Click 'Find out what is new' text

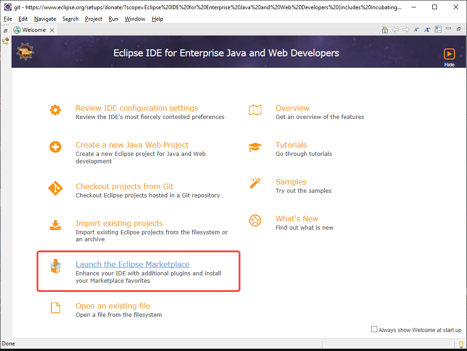pyautogui.click(x=305, y=227)
